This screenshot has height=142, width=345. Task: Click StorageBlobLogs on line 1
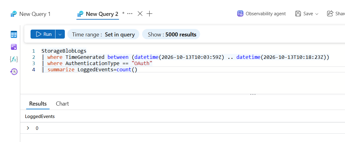click(x=64, y=51)
